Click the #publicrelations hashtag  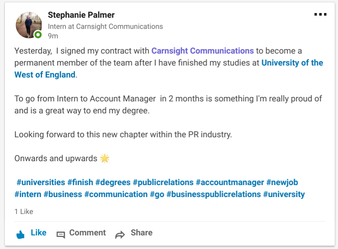tap(163, 182)
